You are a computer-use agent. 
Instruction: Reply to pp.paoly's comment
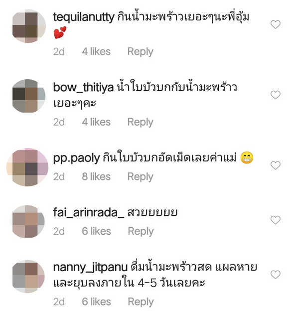(x=141, y=177)
